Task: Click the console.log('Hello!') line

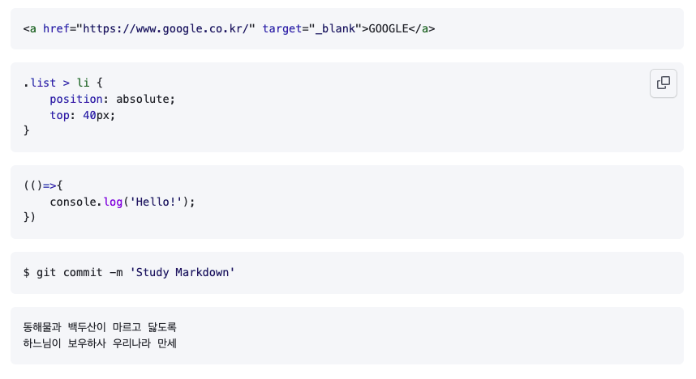Action: (122, 202)
